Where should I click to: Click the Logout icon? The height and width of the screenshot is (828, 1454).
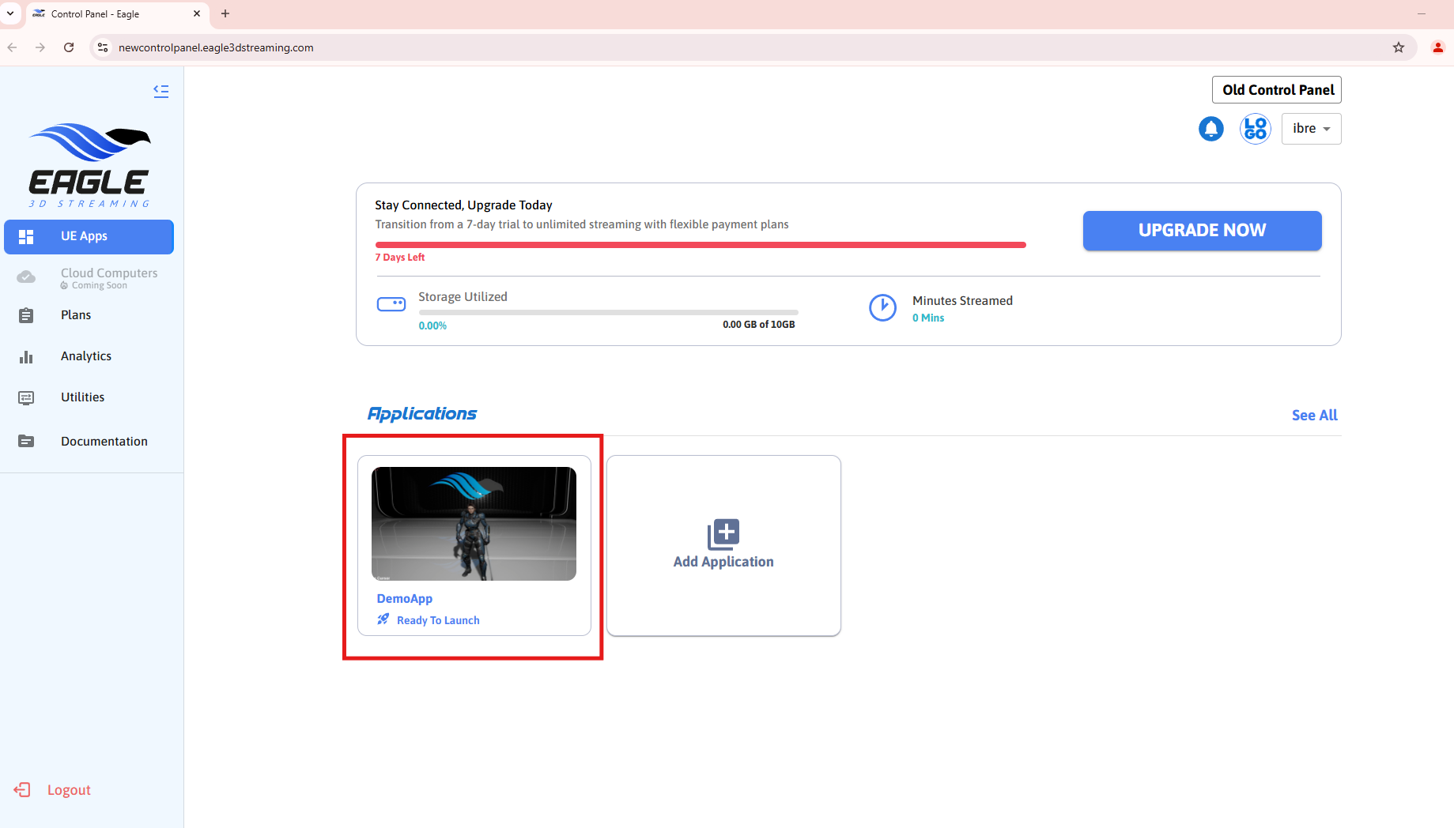[22, 790]
